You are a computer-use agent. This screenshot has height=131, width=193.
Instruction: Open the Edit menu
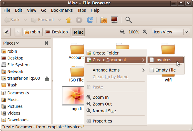pyautogui.click(x=18, y=10)
